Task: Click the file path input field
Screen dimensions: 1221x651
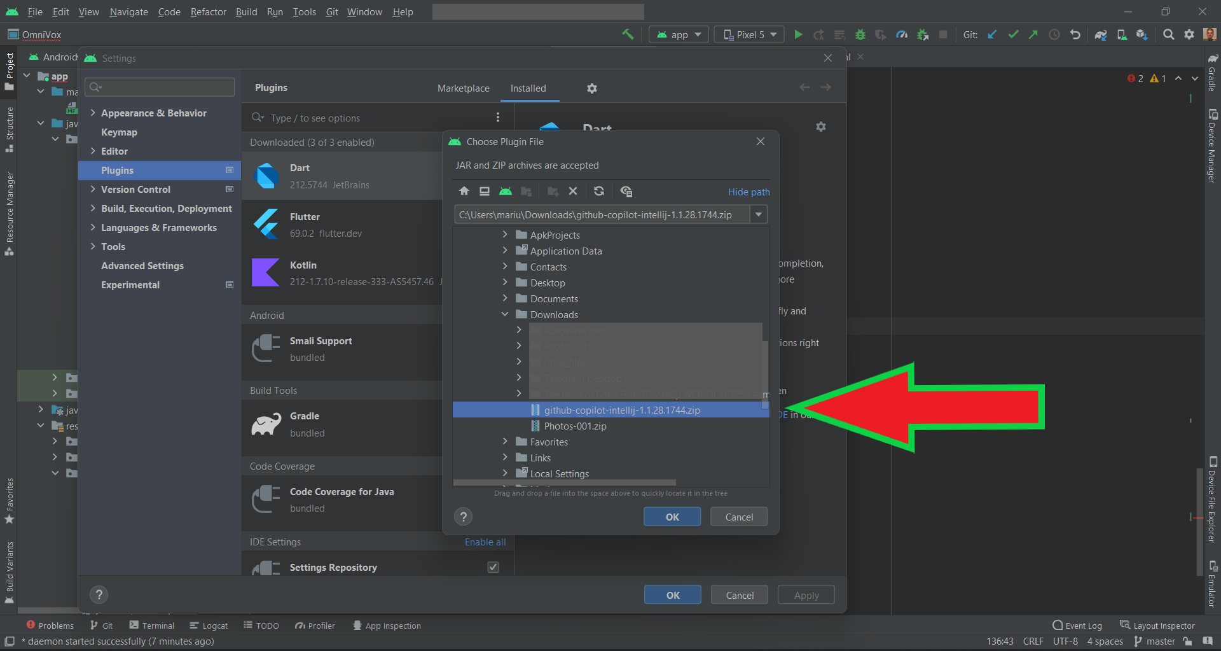Action: 603,214
